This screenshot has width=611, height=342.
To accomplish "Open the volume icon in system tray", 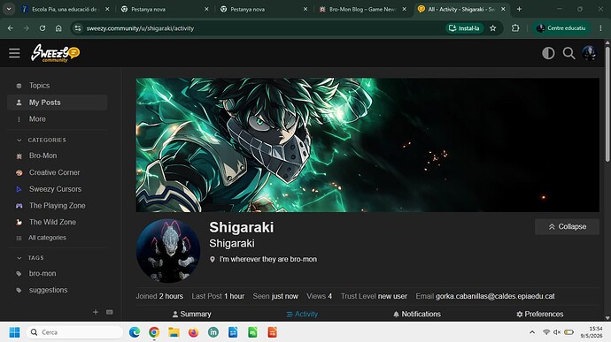I will tap(557, 332).
